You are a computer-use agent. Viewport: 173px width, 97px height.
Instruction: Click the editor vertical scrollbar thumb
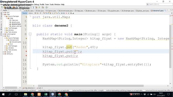coord(170,46)
